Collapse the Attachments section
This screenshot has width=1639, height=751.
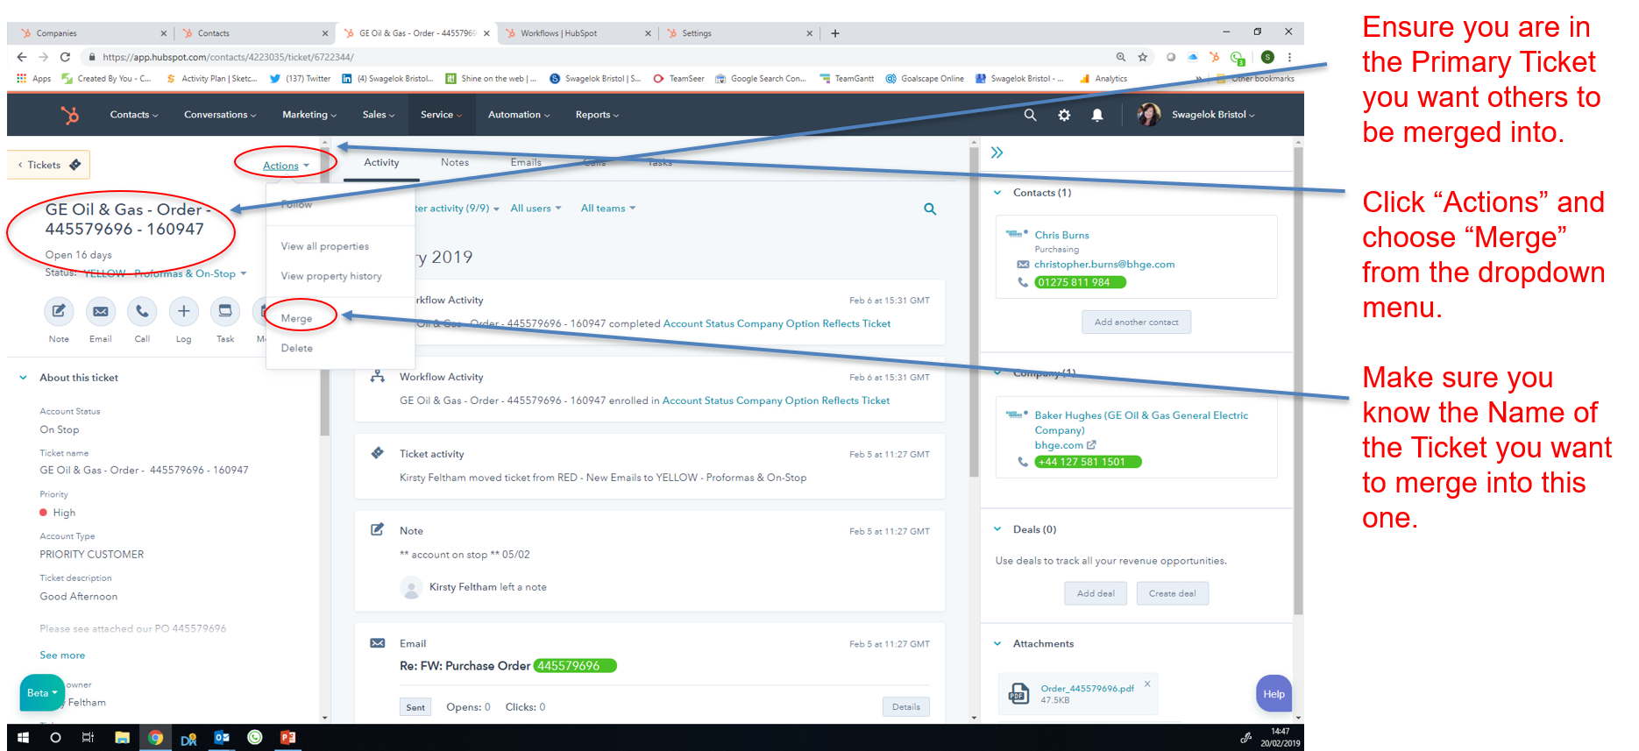click(x=997, y=643)
